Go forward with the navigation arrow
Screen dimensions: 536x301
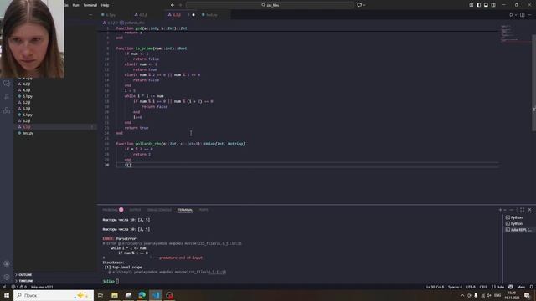pyautogui.click(x=181, y=5)
